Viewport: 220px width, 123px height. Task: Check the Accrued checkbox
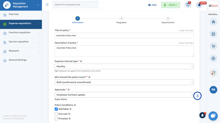pyautogui.click(x=56, y=114)
